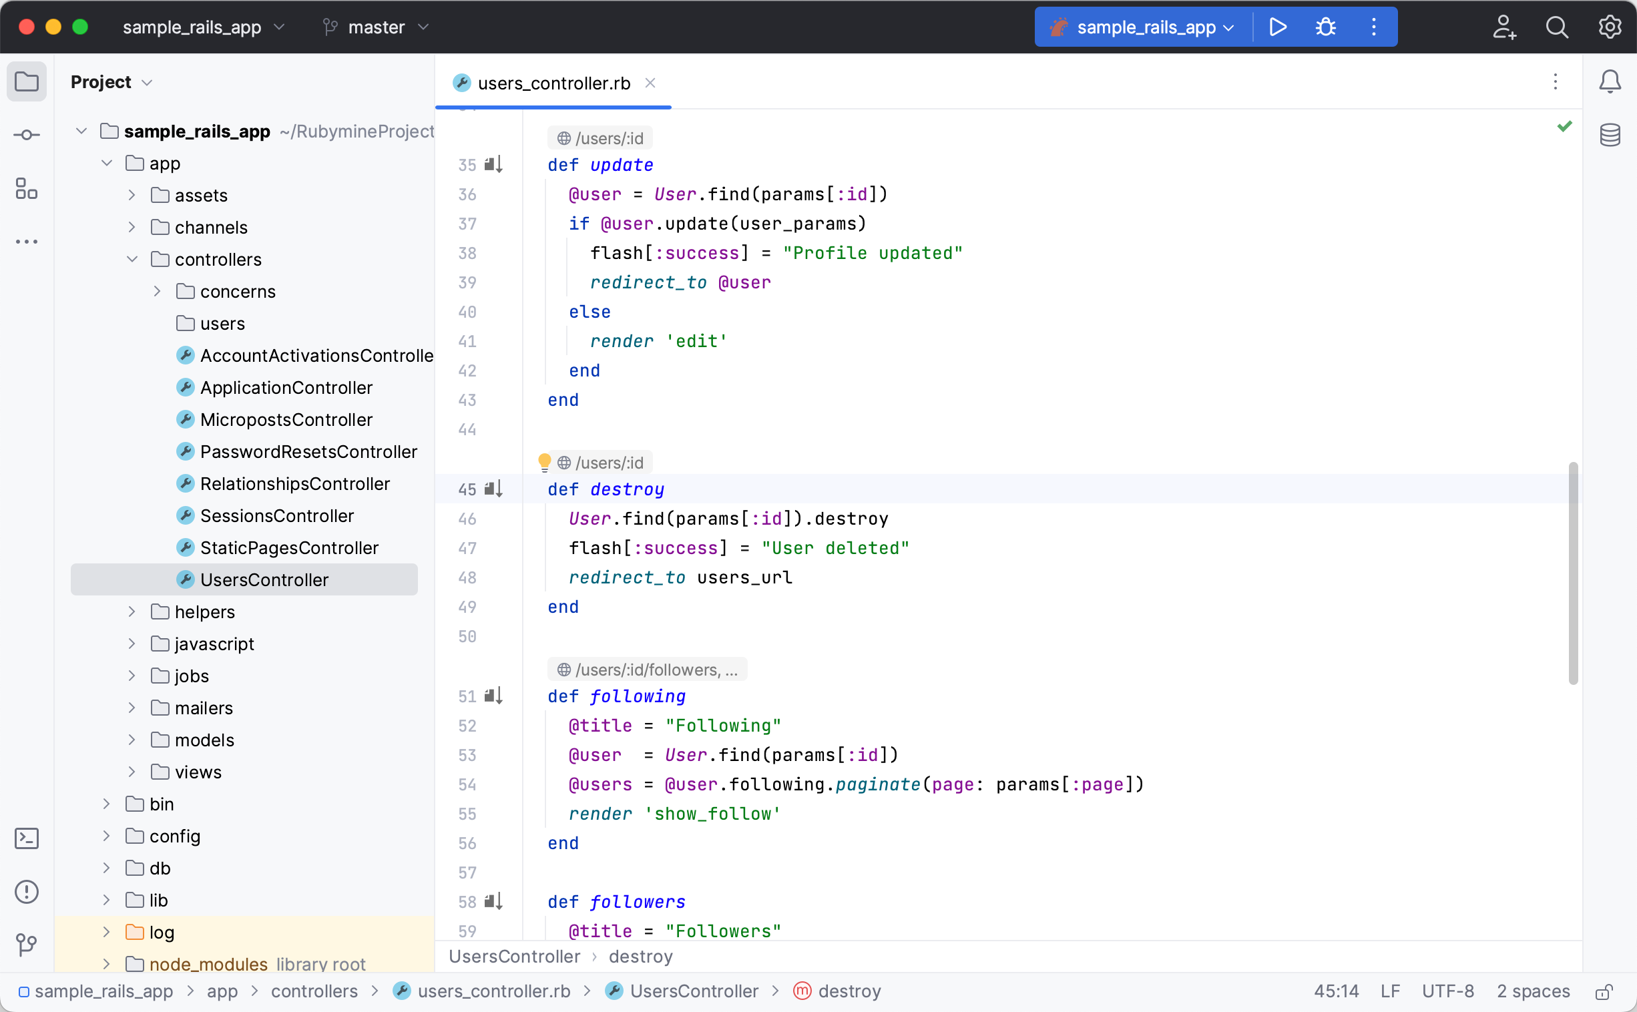Collapse the controllers folder
1637x1012 pixels.
(132, 259)
